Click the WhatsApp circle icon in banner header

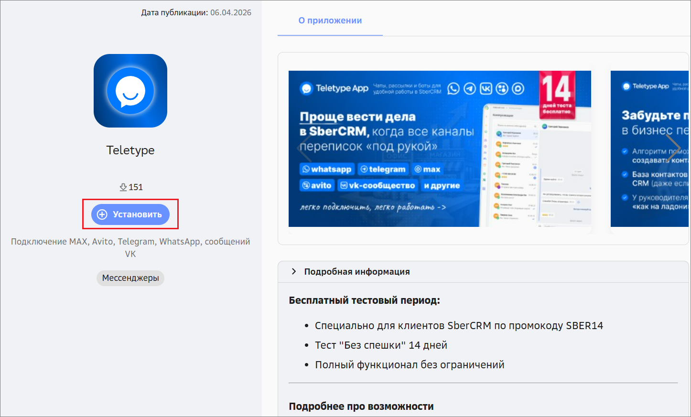pos(453,88)
